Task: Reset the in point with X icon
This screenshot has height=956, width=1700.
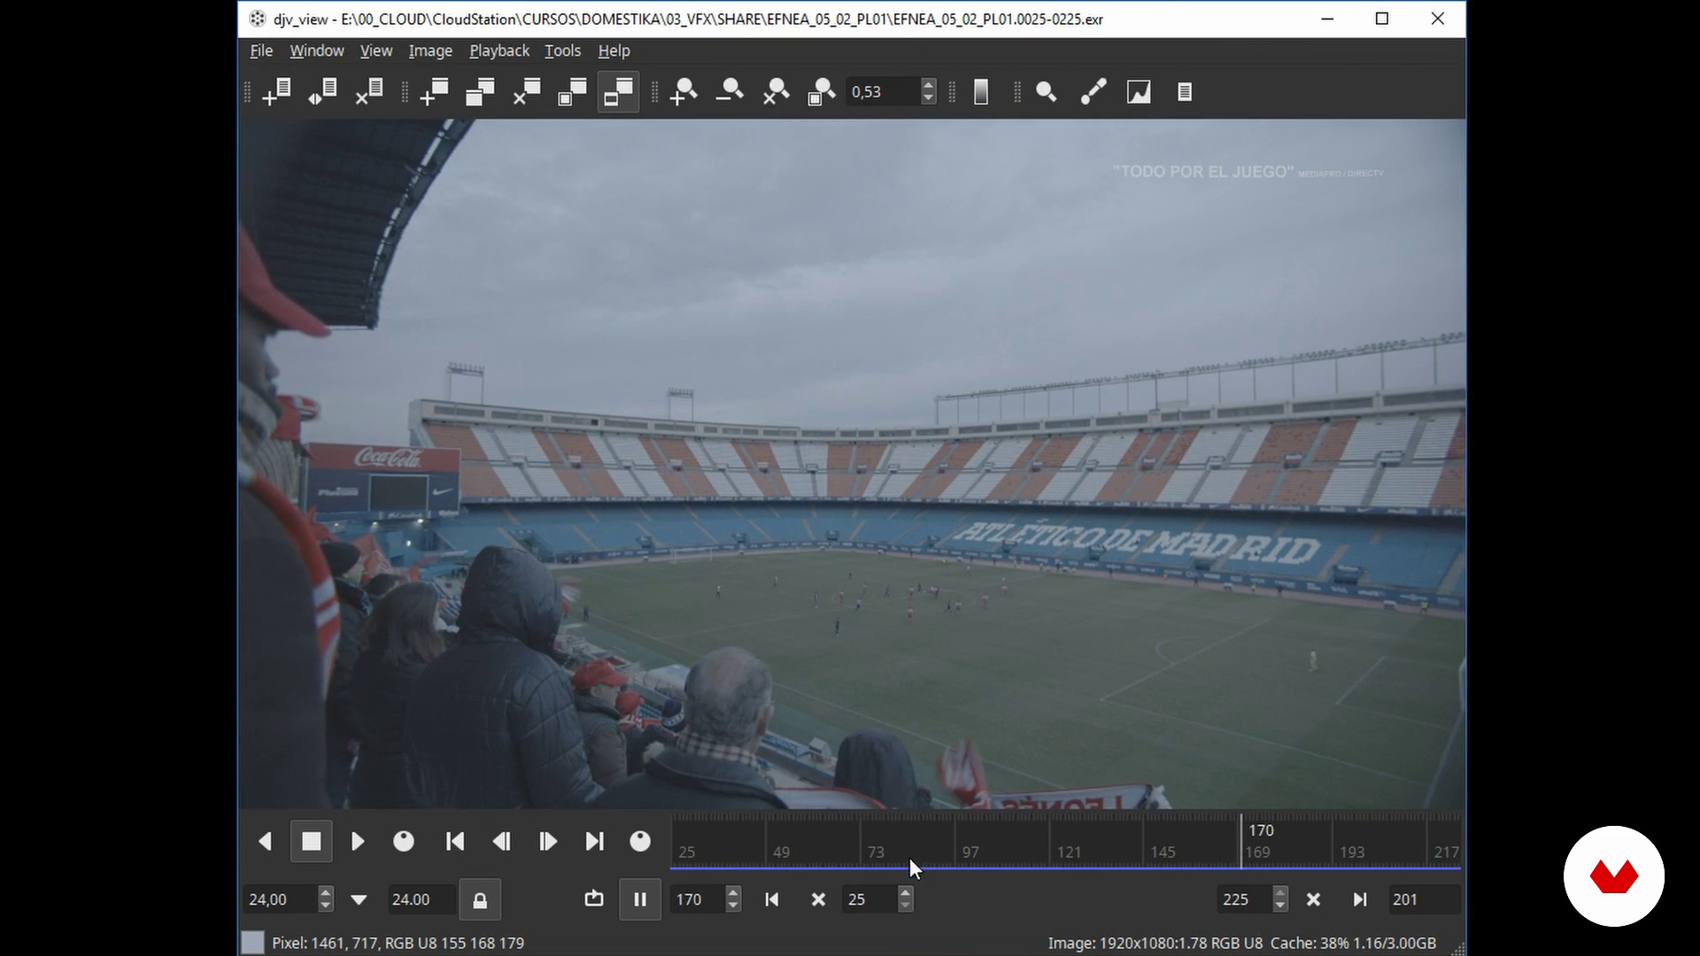Action: pos(818,899)
